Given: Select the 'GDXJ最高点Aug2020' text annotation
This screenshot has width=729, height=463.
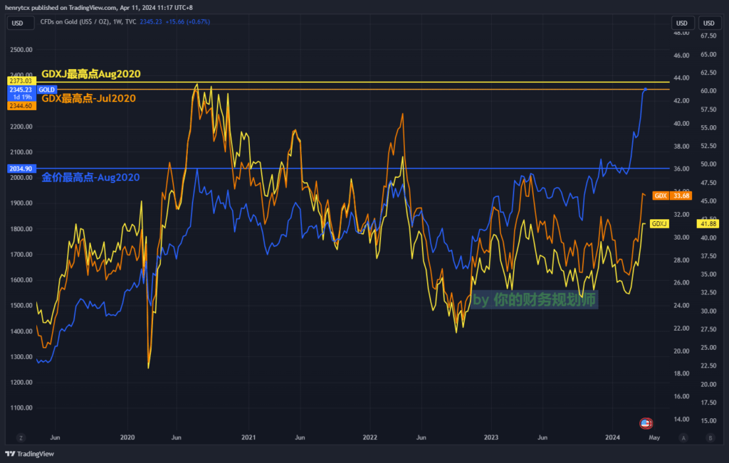Looking at the screenshot, I should pos(90,74).
